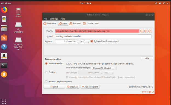
Task: Open the amount BTC unit dropdown
Action: (85, 41)
